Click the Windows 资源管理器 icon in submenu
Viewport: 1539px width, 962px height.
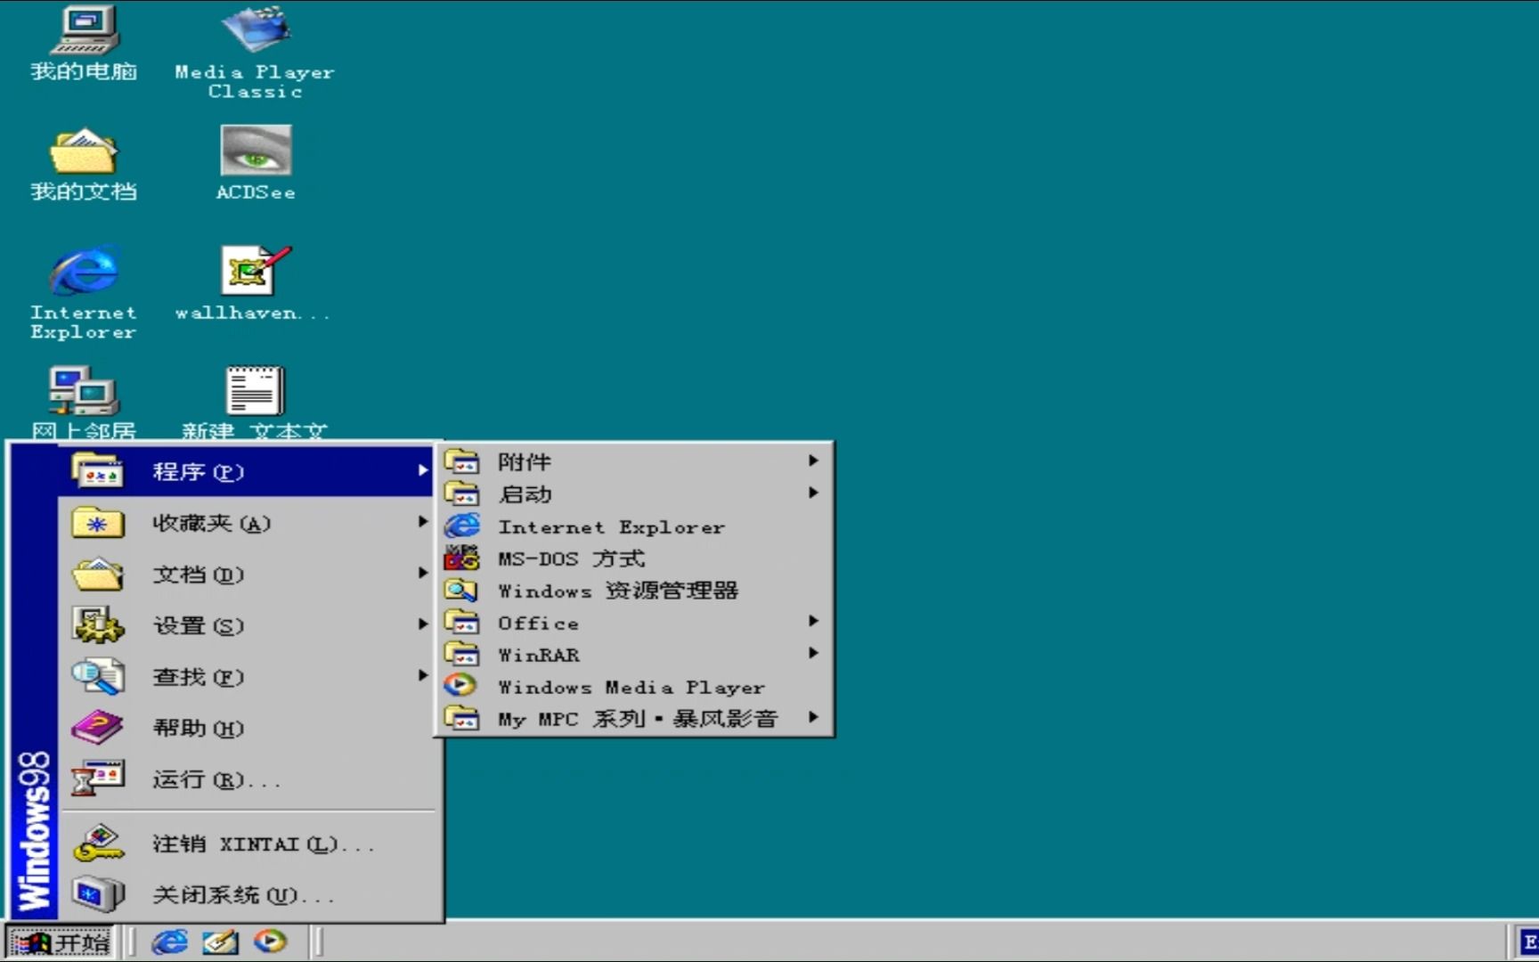tap(461, 590)
